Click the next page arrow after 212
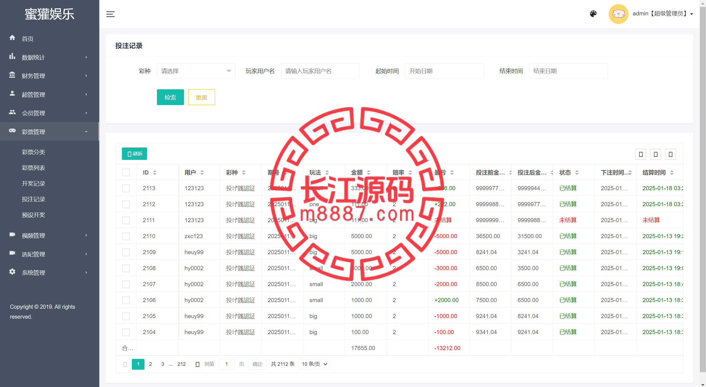Viewport: 706px width, 387px height. 197,364
